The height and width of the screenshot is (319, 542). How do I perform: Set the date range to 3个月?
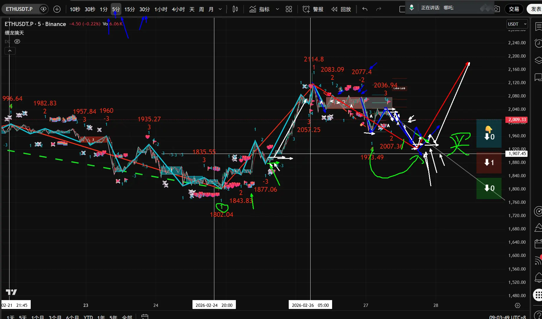[x=55, y=317]
